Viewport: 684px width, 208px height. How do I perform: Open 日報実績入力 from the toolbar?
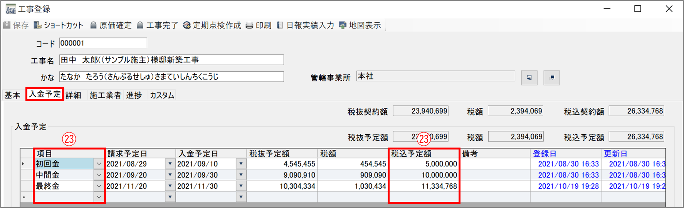coord(280,25)
